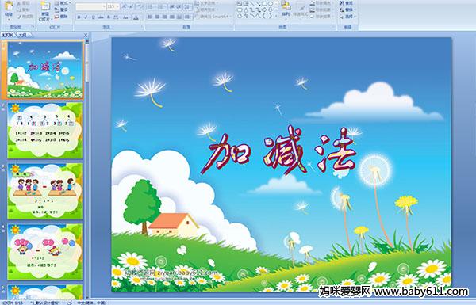Screen dimensions: 476x305
Task: Toggle Justify text alignment
Action: [172, 17]
